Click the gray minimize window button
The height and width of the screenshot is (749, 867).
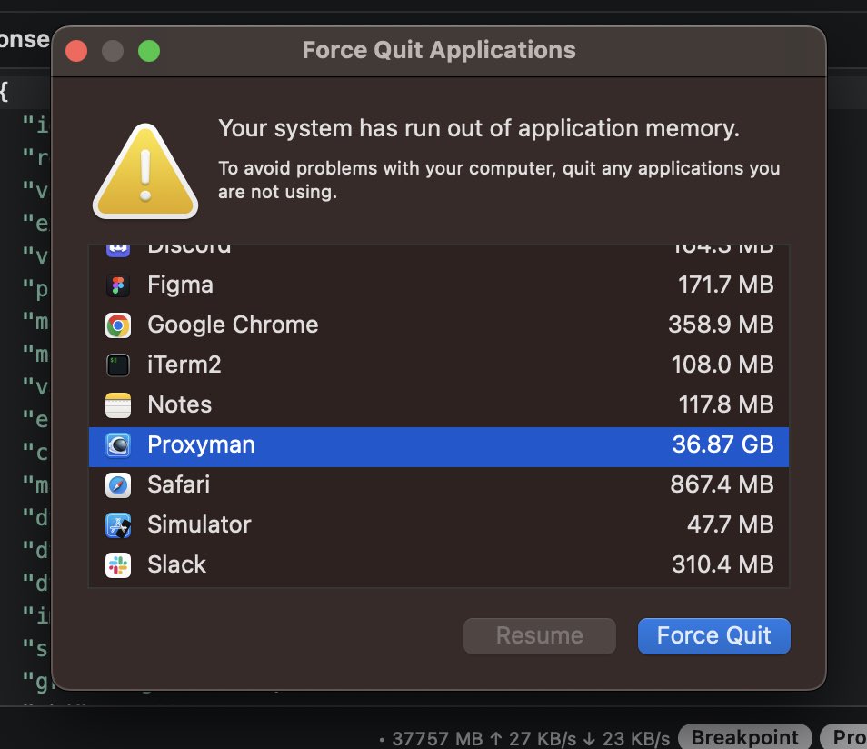point(113,51)
